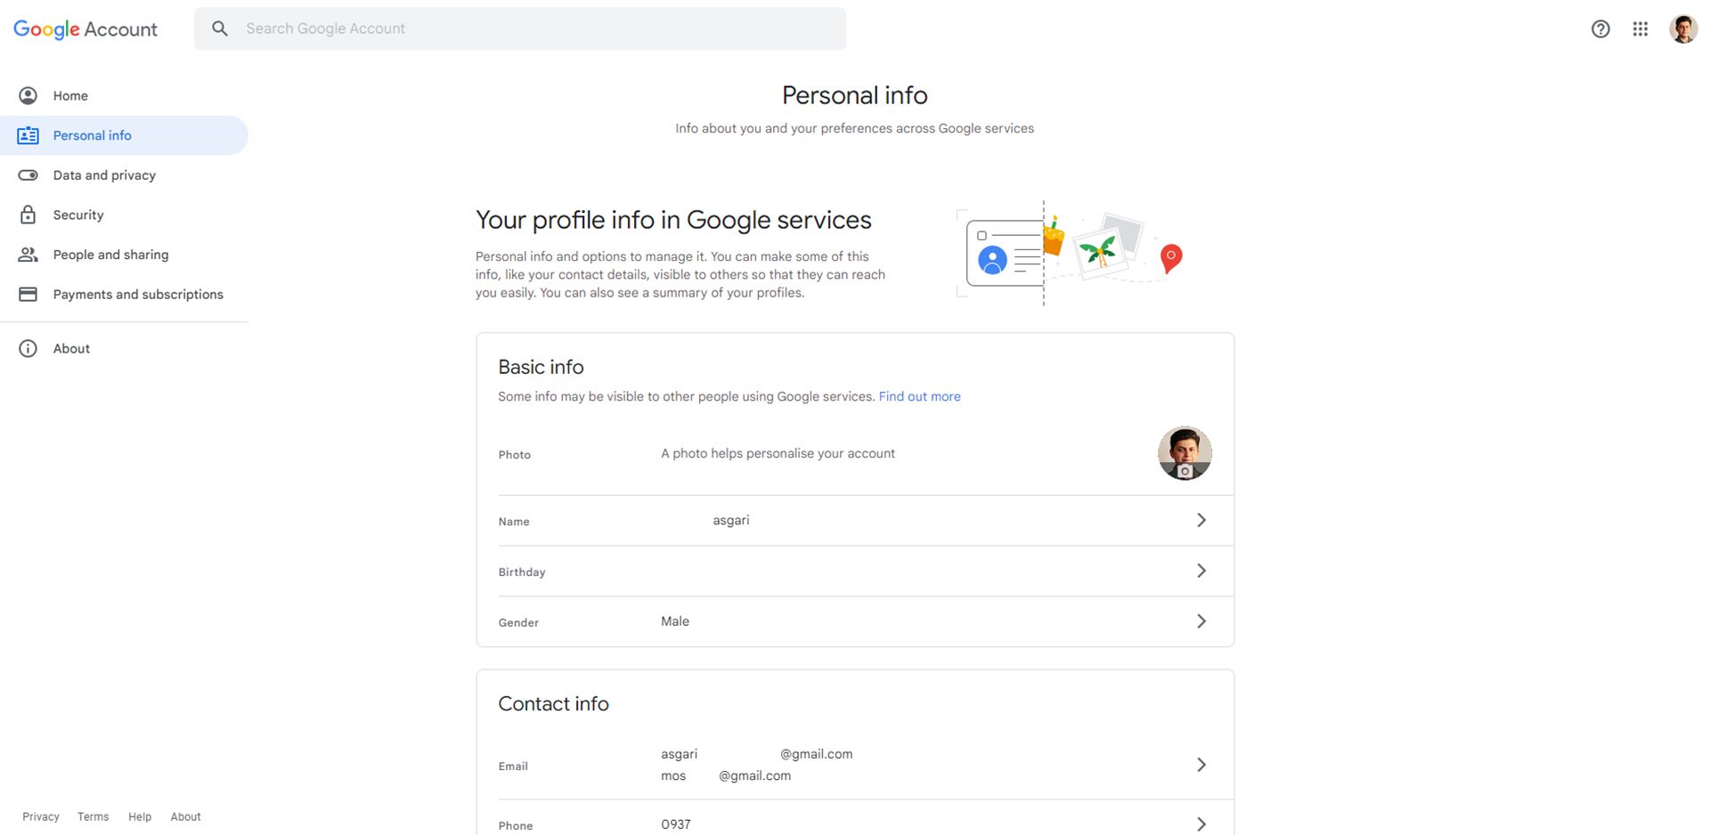This screenshot has height=836, width=1710.
Task: Expand the Birthday row chevron
Action: point(1201,571)
